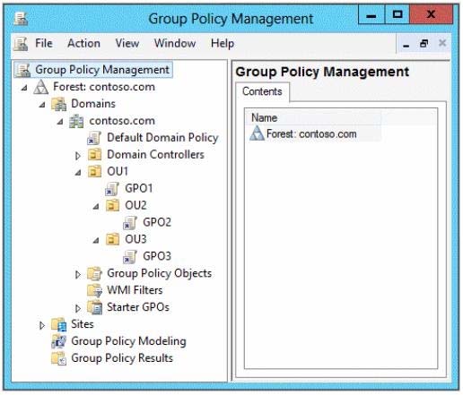
Task: Expand the Domain Controllers node
Action: point(78,156)
